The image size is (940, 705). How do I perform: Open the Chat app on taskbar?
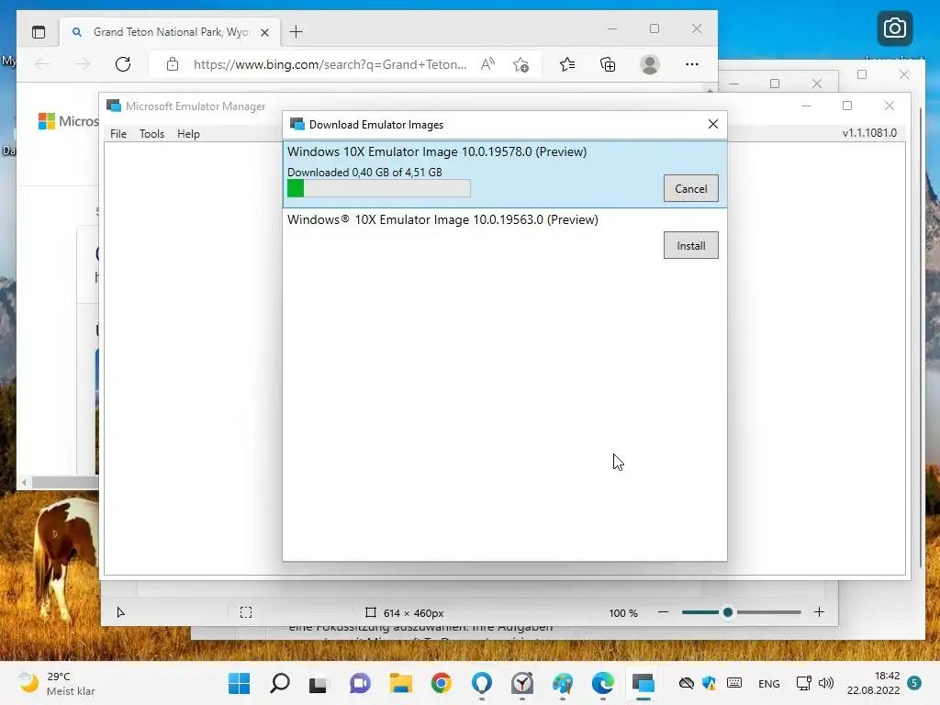360,683
